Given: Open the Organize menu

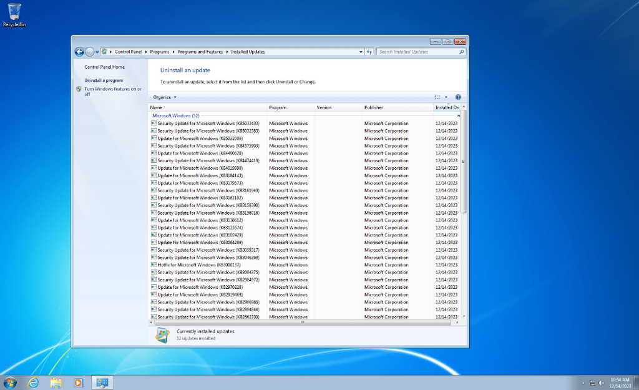Looking at the screenshot, I should point(165,97).
